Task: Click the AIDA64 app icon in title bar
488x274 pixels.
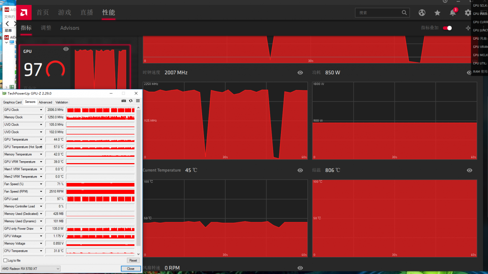Action: [6, 10]
